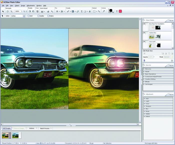Select the Zoom magnifier tool

11,12
